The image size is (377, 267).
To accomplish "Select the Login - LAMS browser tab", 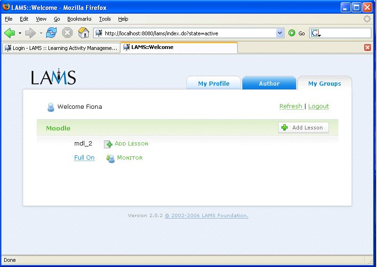I will [x=61, y=48].
